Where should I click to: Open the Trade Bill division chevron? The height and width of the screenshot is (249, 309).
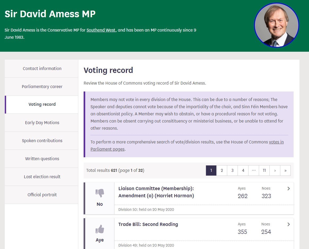pyautogui.click(x=289, y=224)
